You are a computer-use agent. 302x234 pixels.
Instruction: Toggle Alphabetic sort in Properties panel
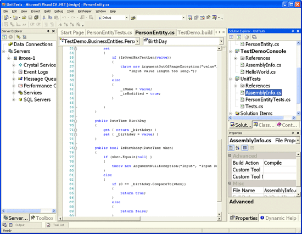(238, 148)
